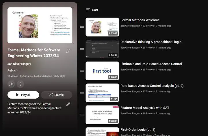
Task: Click 'Last updated on Feb 5, 2024' text
Action: [x=50, y=76]
